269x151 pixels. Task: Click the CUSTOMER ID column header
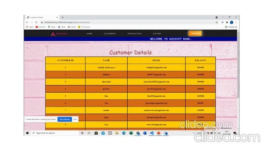(66, 60)
